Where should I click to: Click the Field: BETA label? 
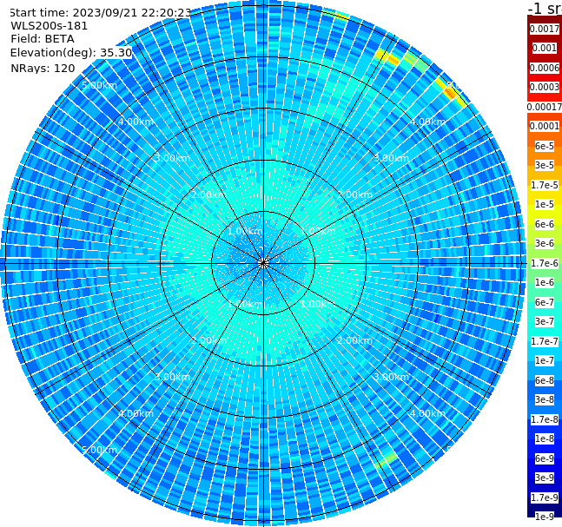43,39
